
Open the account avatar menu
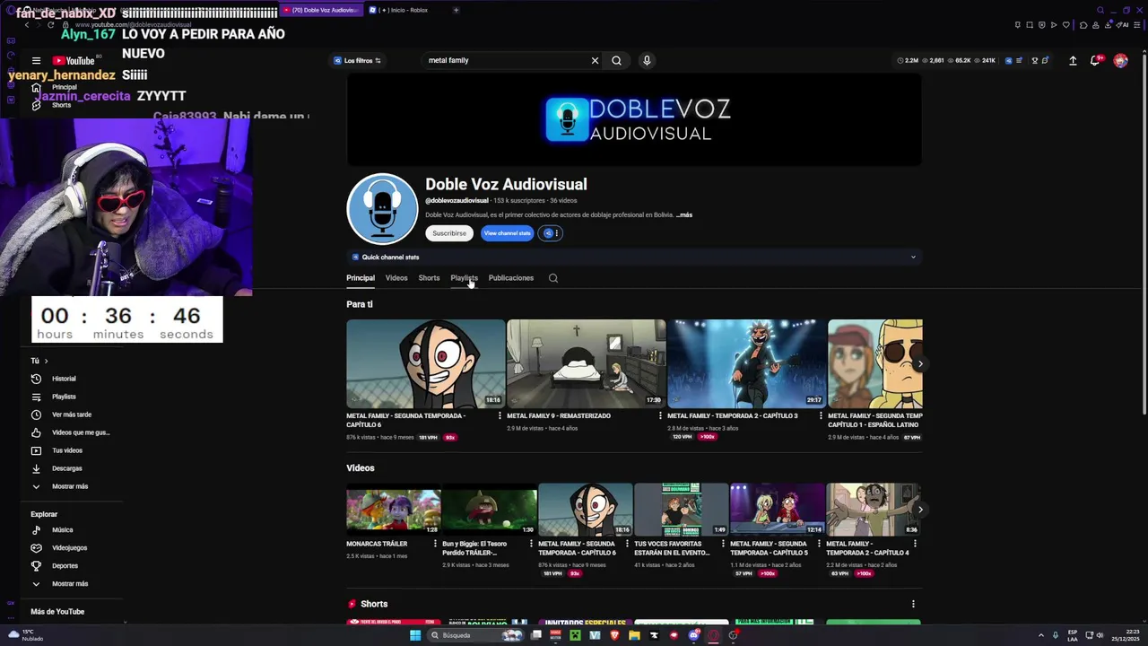1120,60
